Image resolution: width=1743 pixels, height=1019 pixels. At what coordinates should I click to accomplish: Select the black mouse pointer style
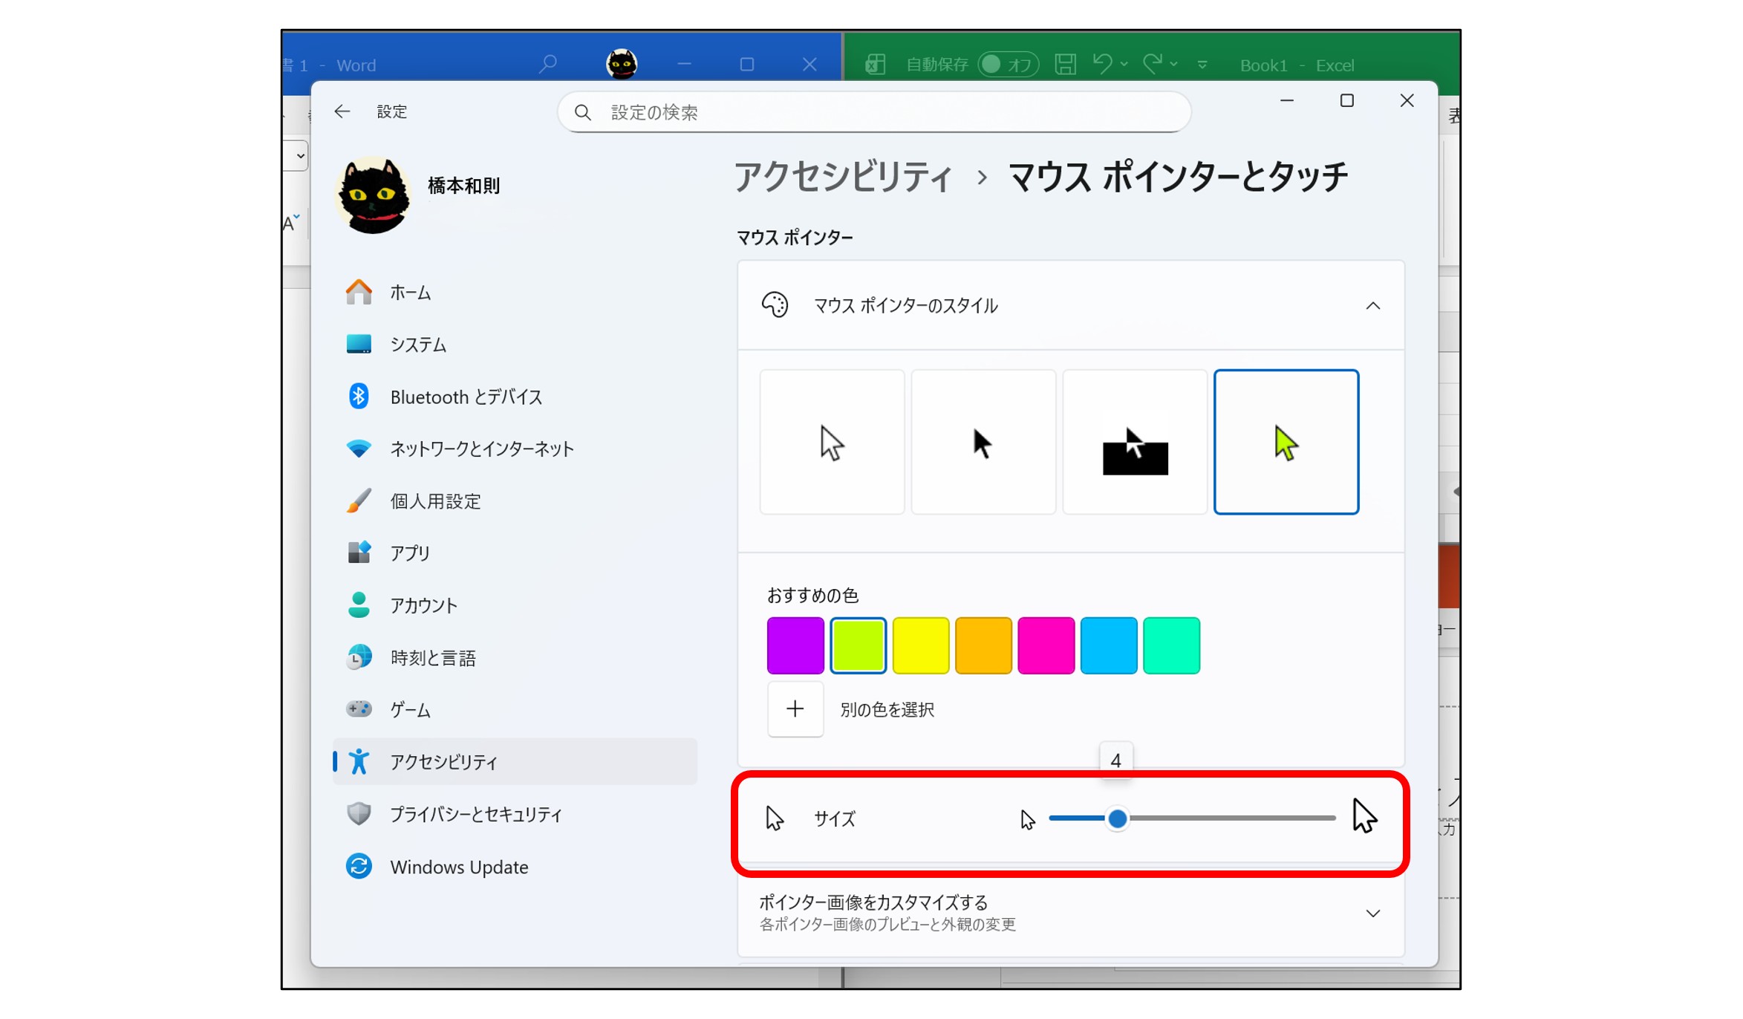(983, 442)
